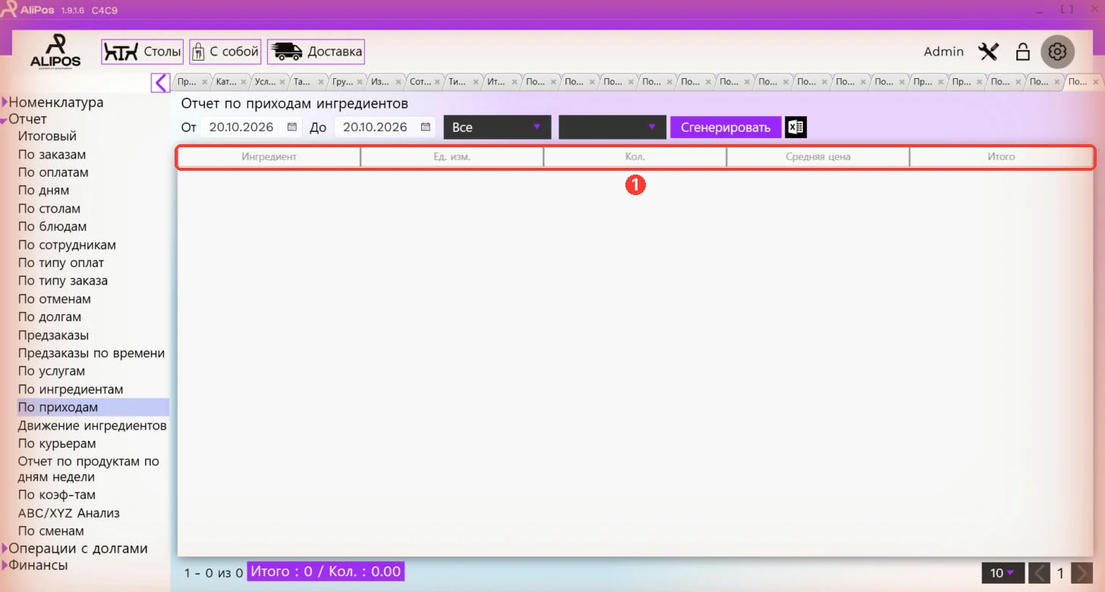Open the rows per page dropdown showing 10
This screenshot has width=1105, height=592.
tap(1003, 573)
